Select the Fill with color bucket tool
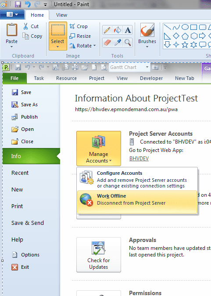Viewport: 211px width, 296px height. 117,30
